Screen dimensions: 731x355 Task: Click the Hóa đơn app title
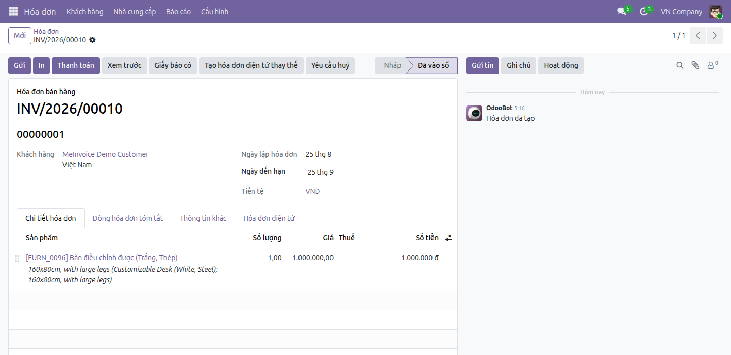tap(40, 12)
